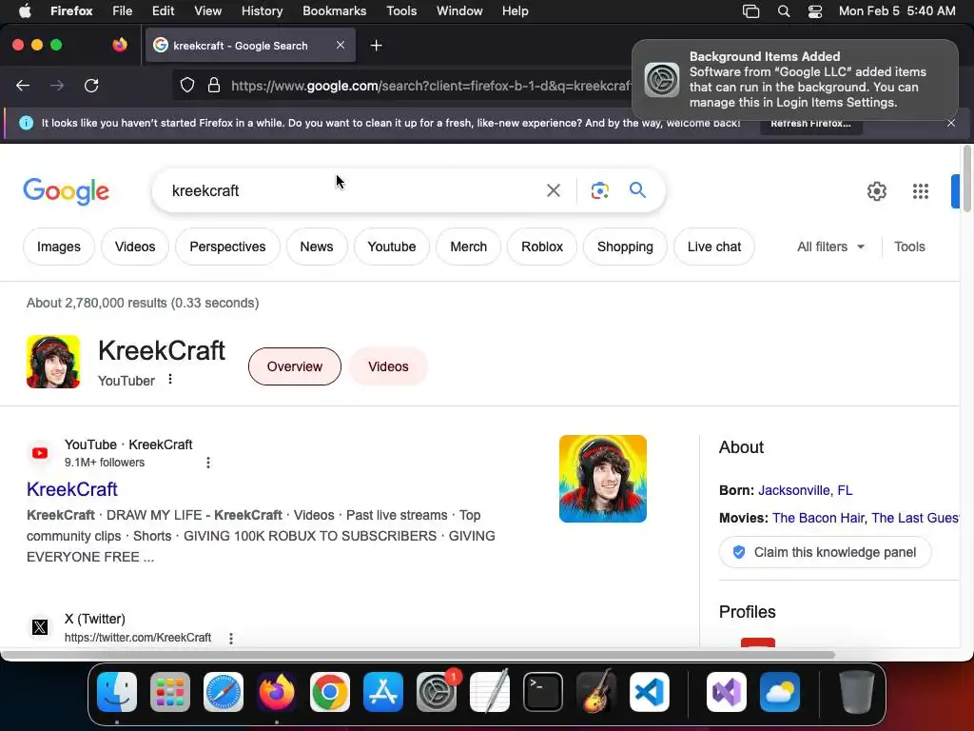The height and width of the screenshot is (731, 974).
Task: Search by image with Google Lens icon
Action: (599, 190)
